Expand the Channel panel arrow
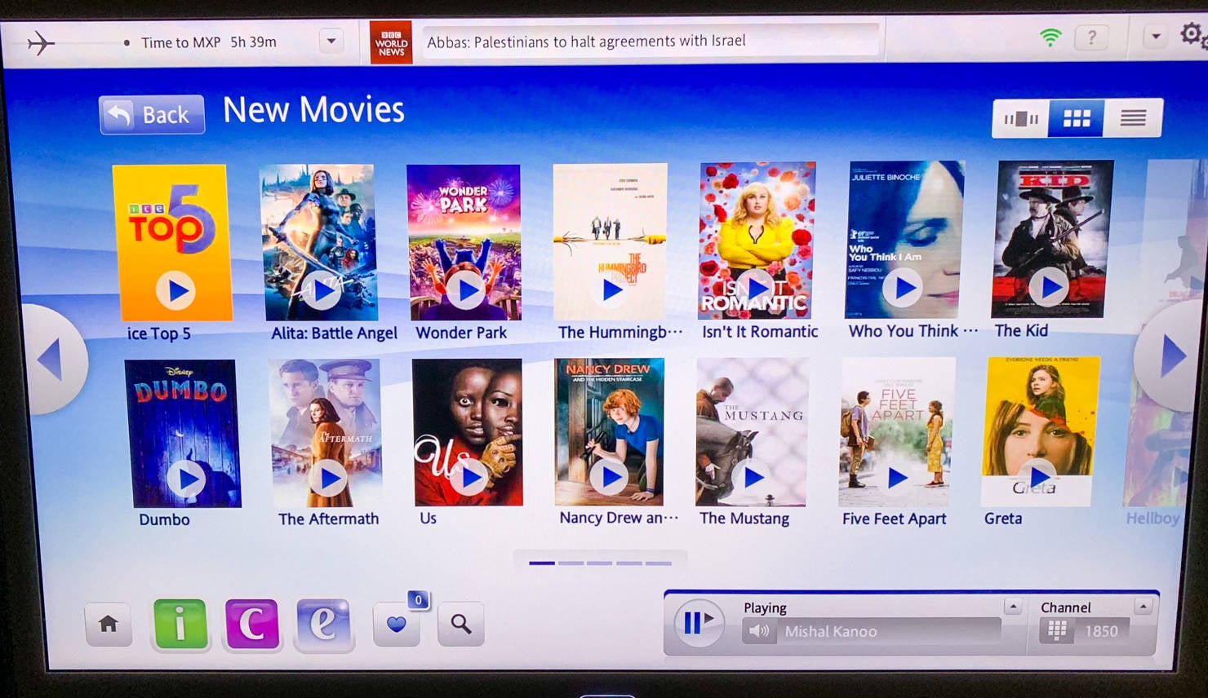The image size is (1208, 698). pos(1144,607)
